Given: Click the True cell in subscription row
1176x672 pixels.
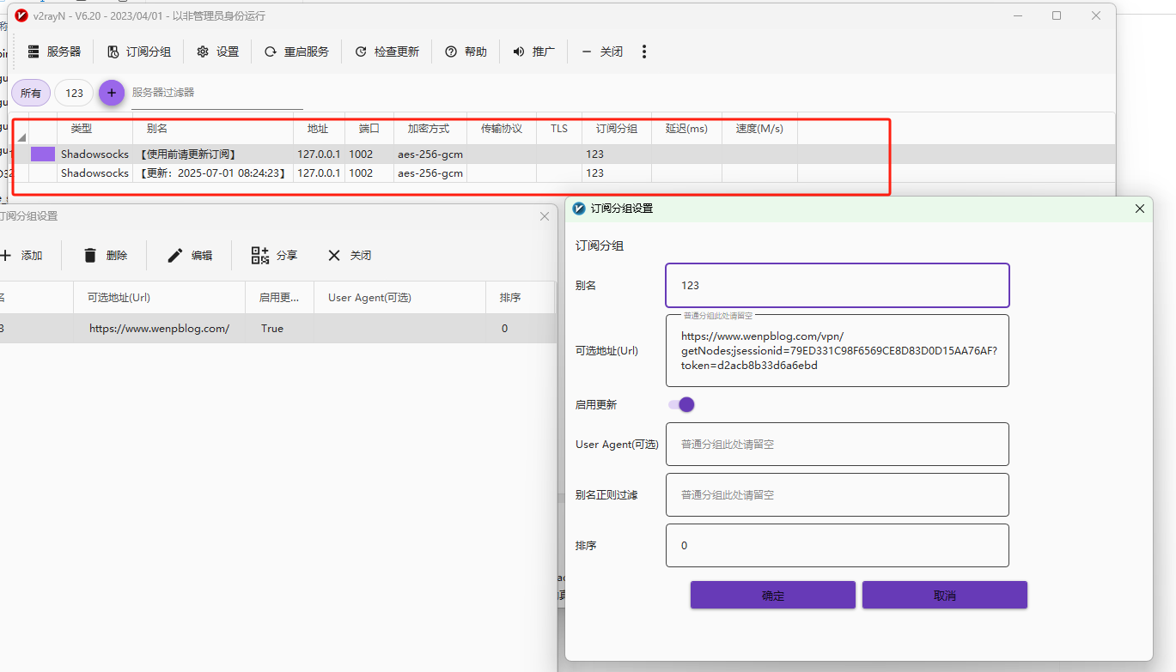Looking at the screenshot, I should click(272, 329).
